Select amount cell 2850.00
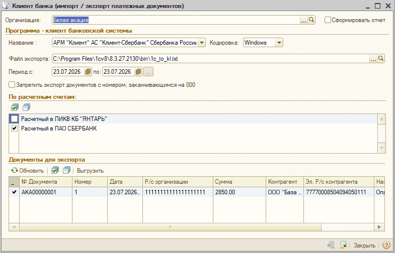The width and height of the screenshot is (395, 253). click(240, 192)
